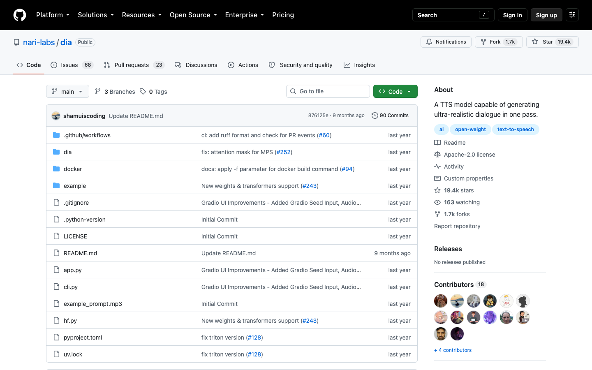Expand the Solutions menu
592x370 pixels.
(x=96, y=15)
